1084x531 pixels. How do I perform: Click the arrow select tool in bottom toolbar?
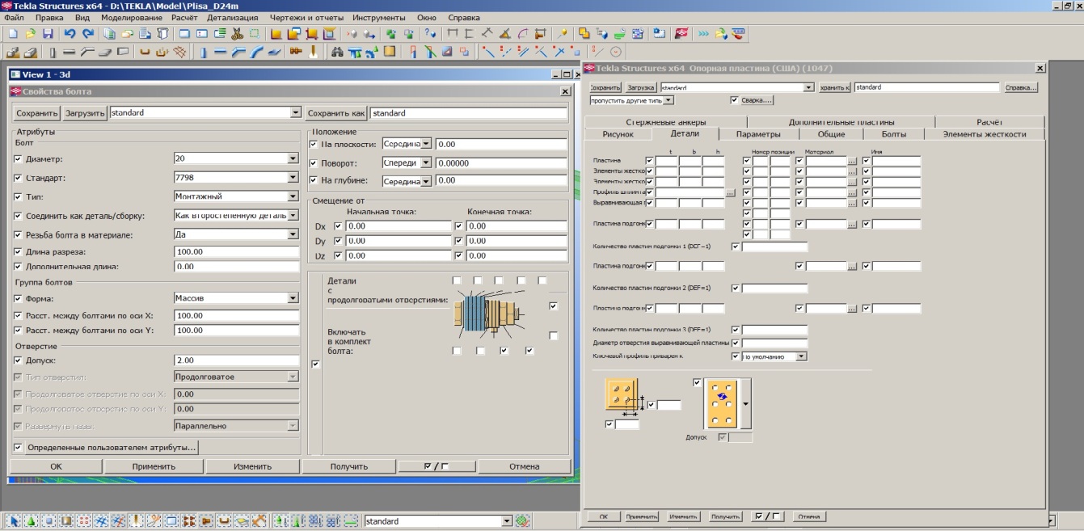coord(14,521)
